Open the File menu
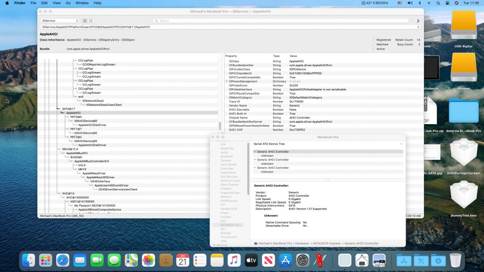Viewport: 484px width, 272px height. tap(33, 3)
